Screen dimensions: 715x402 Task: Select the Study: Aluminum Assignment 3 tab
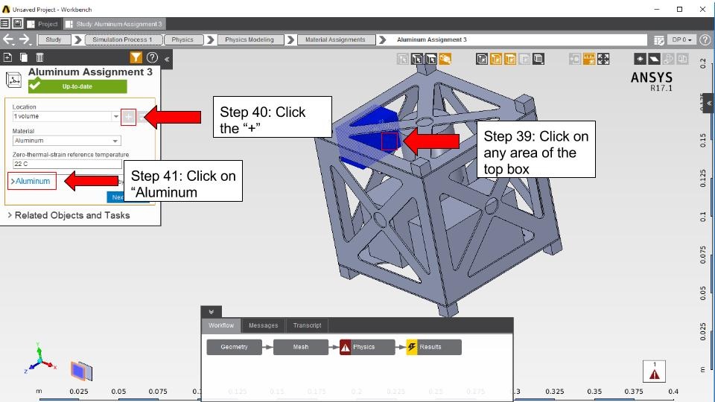coord(114,24)
